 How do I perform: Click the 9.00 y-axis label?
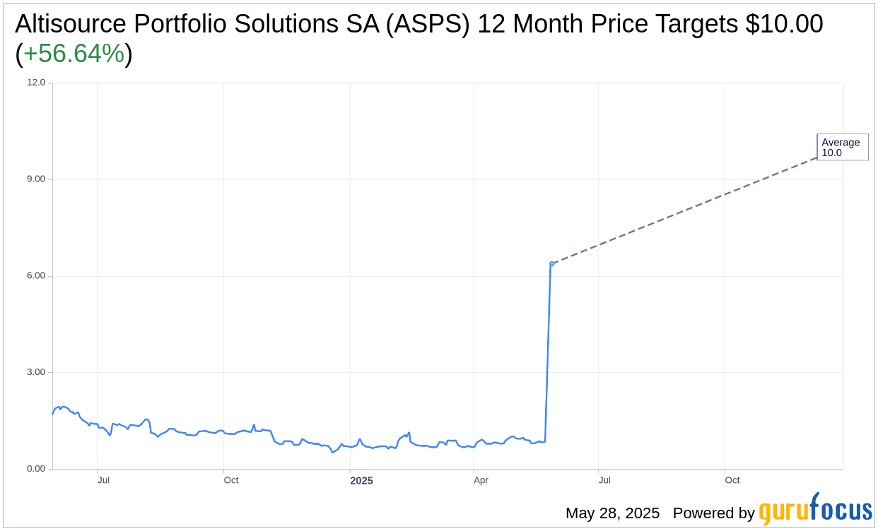36,179
